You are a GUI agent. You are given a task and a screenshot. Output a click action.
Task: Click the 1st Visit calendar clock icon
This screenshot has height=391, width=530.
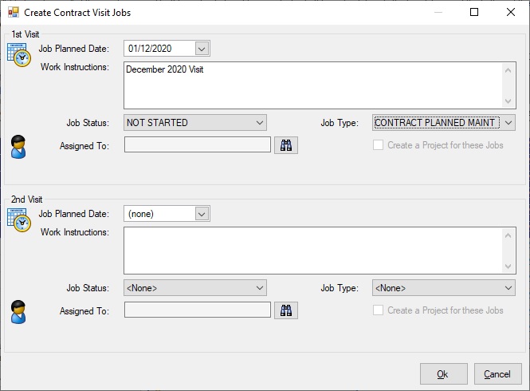[x=19, y=55]
